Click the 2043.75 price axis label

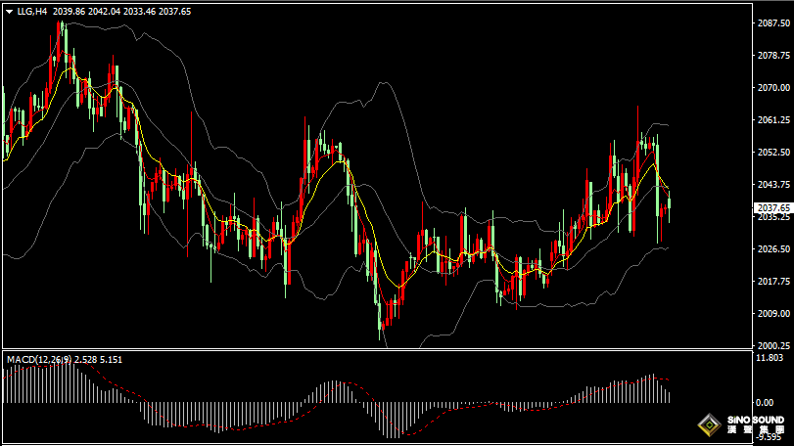(773, 185)
